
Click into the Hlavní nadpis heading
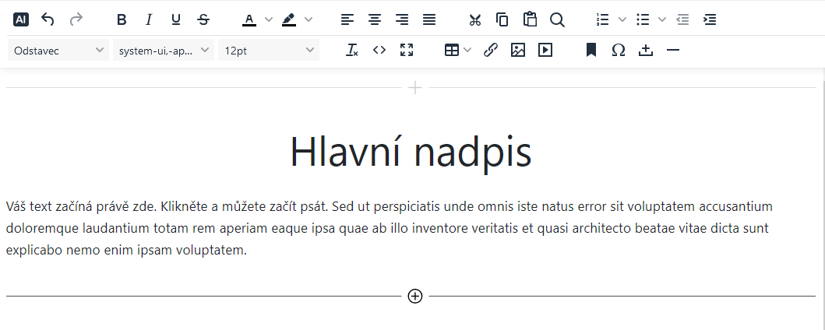[x=411, y=152]
